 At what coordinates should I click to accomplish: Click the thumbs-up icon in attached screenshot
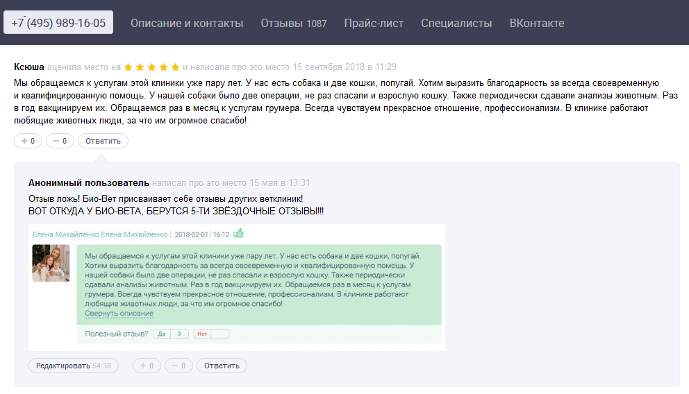[238, 233]
